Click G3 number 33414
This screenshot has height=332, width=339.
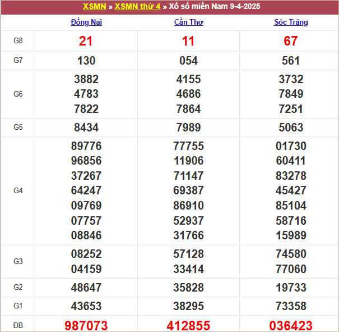(188, 269)
